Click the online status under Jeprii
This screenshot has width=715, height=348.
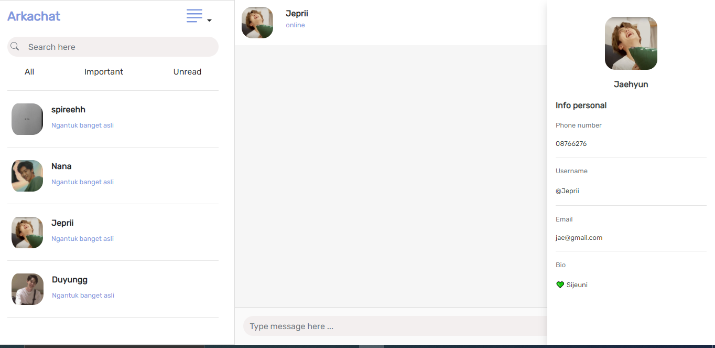click(295, 25)
